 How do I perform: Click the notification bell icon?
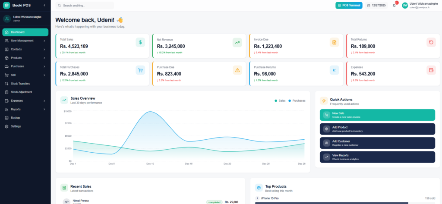pyautogui.click(x=394, y=6)
